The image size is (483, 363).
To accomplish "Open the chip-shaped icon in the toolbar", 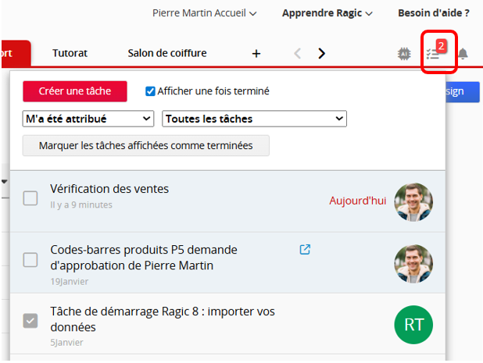I will pos(404,54).
